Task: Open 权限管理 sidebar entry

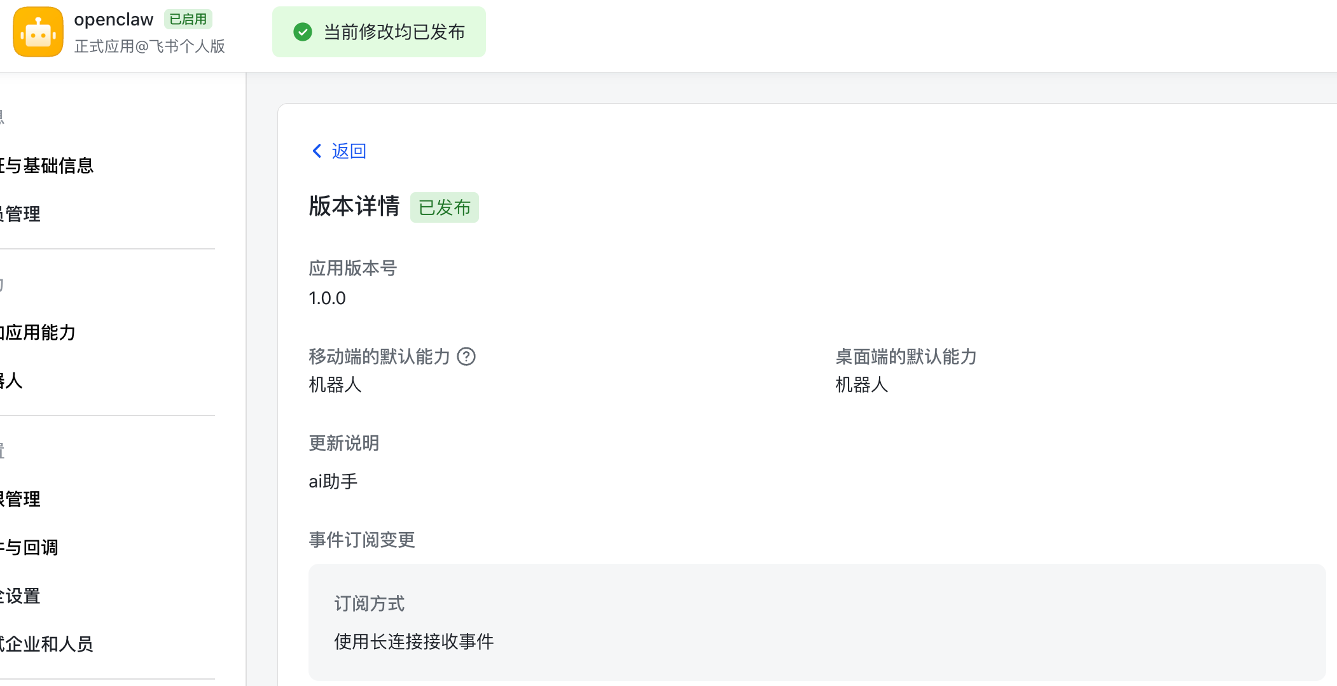Action: click(20, 499)
